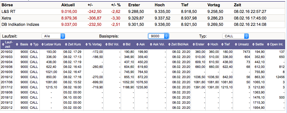287x113 pixels.
Task: Open the Typ dropdown showing CALL
Action: [236, 36]
